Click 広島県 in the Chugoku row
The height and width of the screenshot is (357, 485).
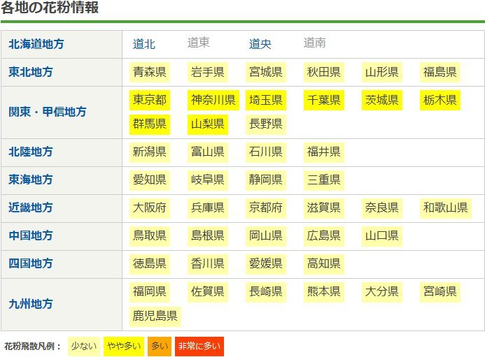pyautogui.click(x=324, y=235)
